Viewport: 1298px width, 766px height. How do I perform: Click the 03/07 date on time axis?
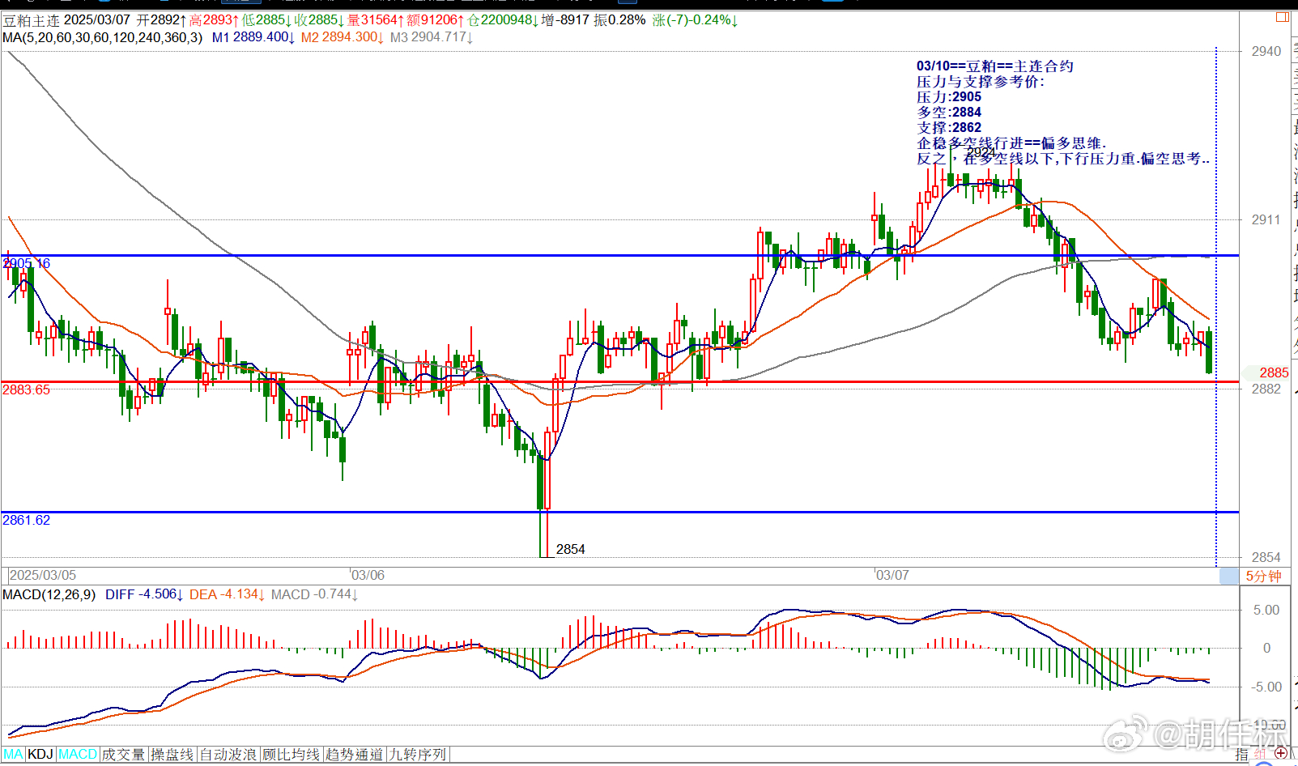(892, 575)
